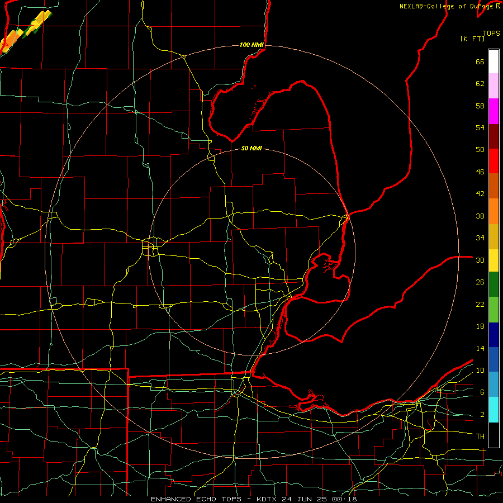Click the legend value 46

click(x=480, y=172)
